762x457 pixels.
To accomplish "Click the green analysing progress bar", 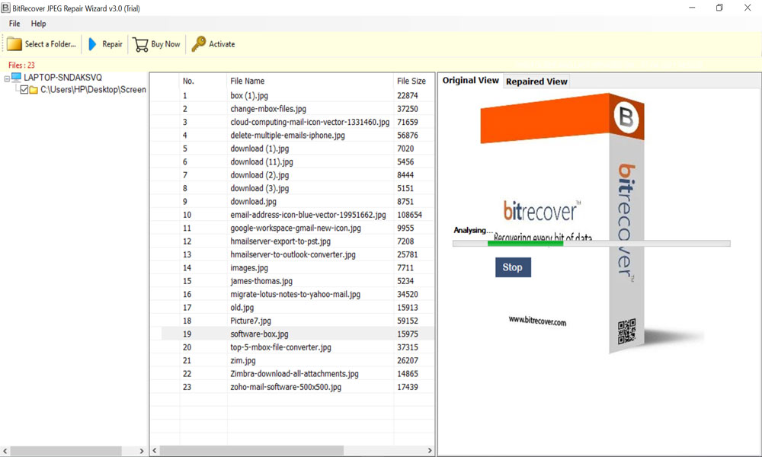I will pyautogui.click(x=525, y=243).
